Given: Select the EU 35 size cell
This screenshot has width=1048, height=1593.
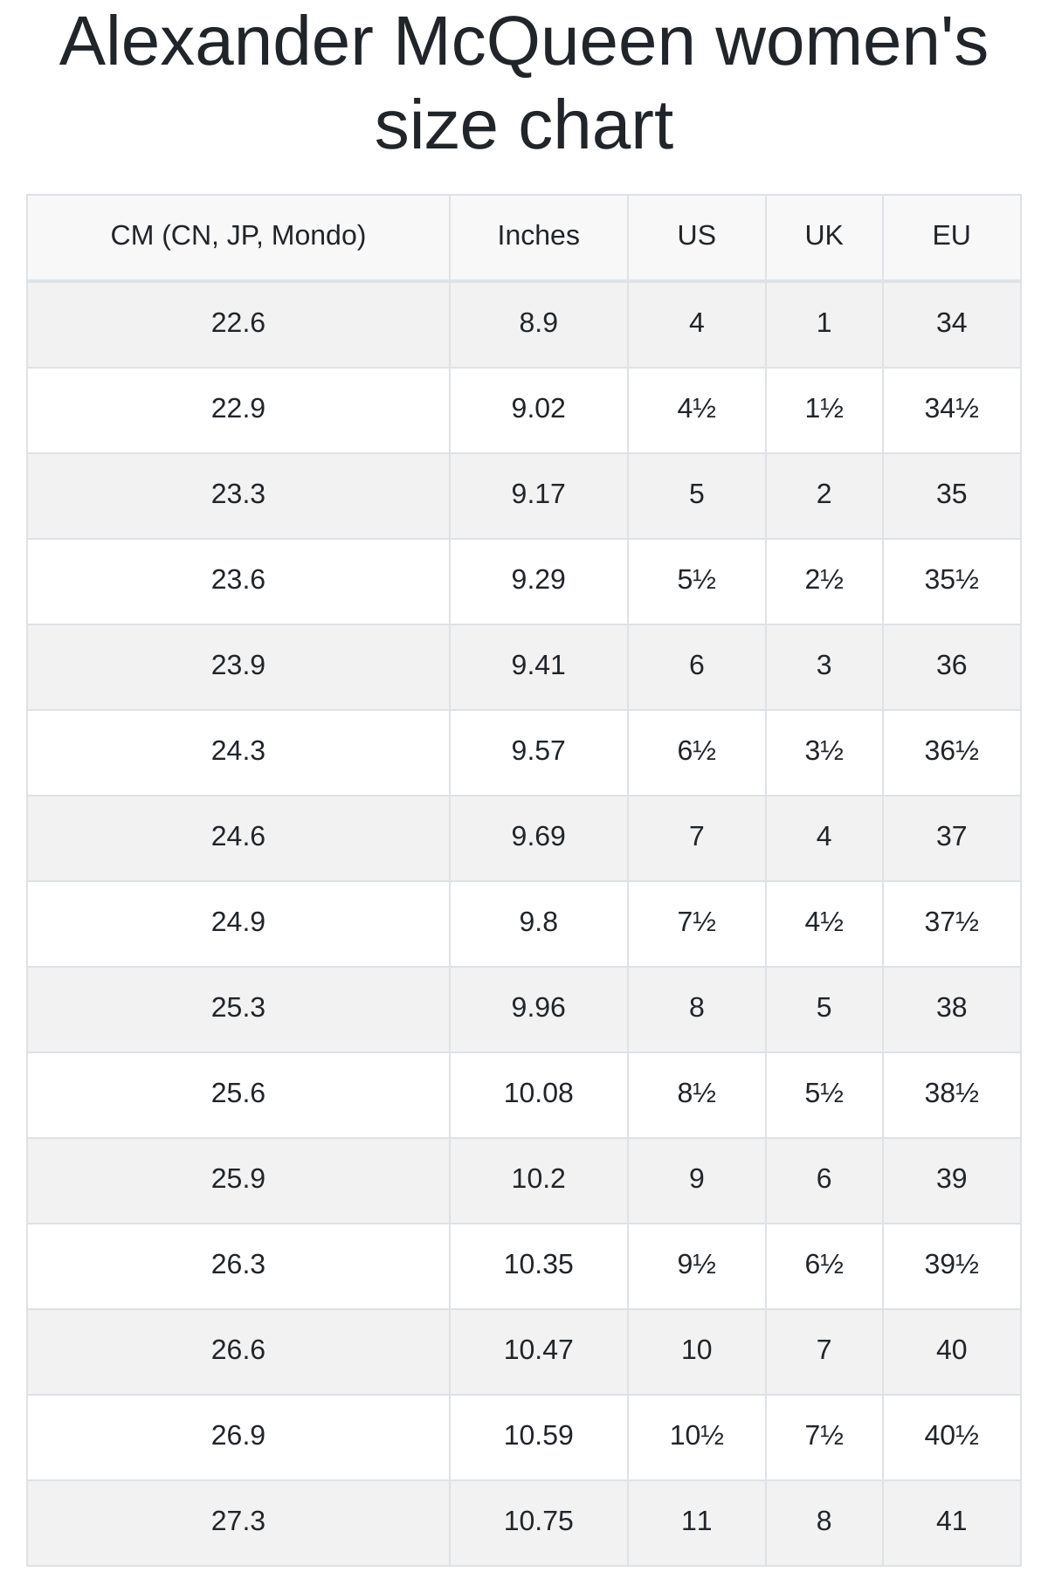Looking at the screenshot, I should pos(952,495).
